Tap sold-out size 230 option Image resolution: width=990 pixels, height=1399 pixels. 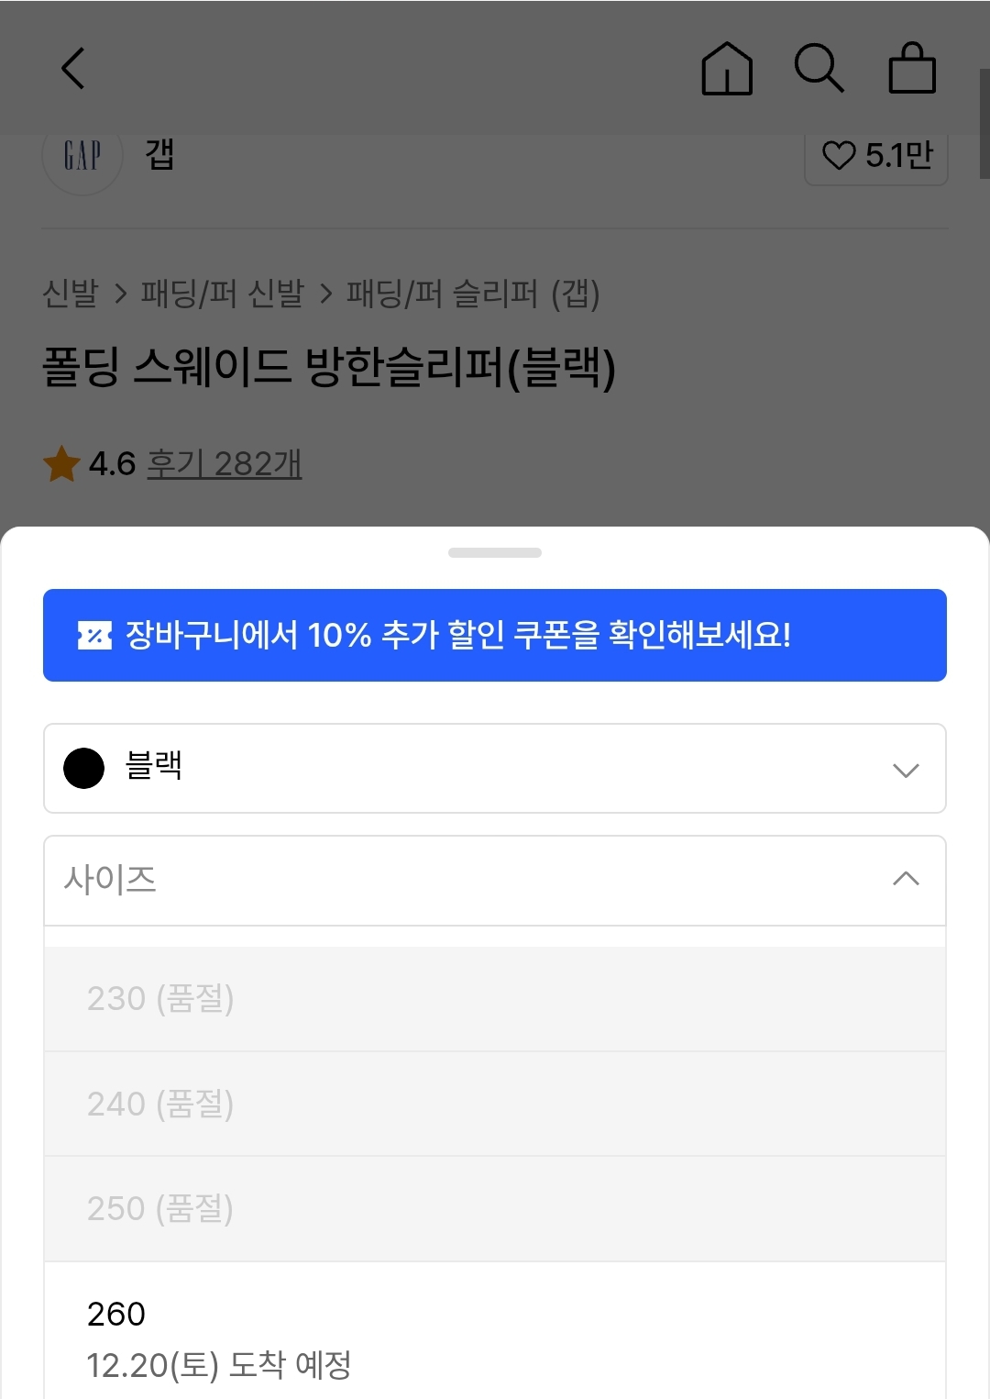coord(495,998)
